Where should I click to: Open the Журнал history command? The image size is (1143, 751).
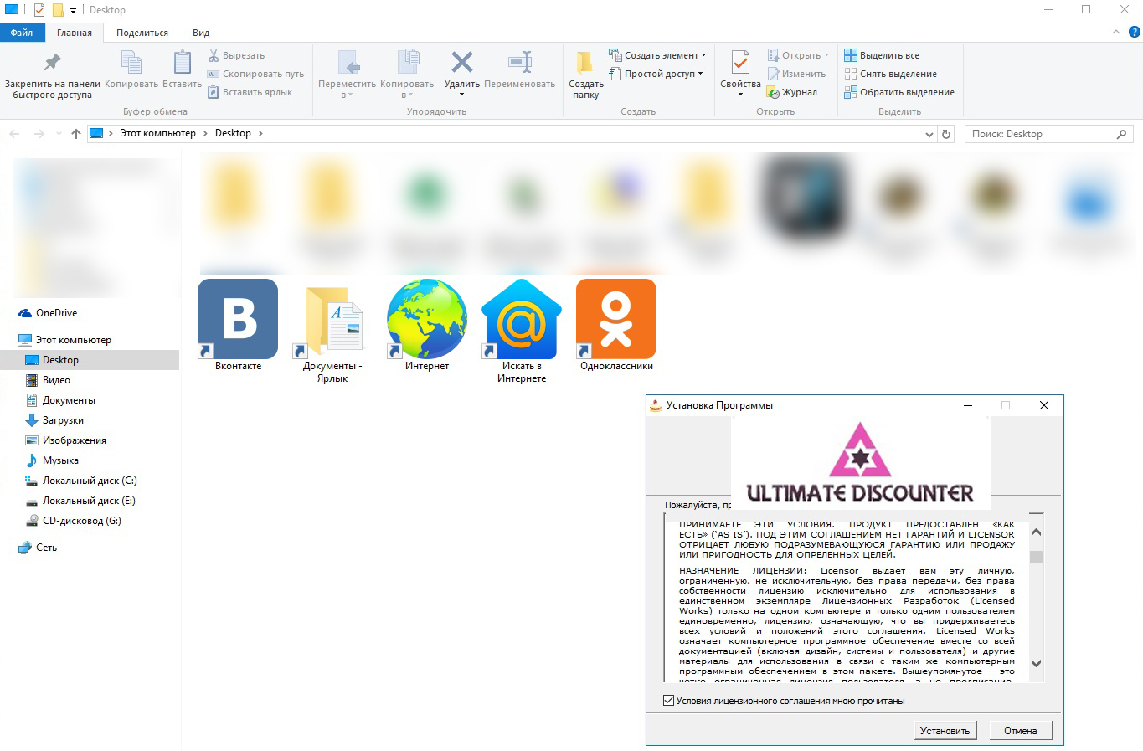[x=792, y=92]
